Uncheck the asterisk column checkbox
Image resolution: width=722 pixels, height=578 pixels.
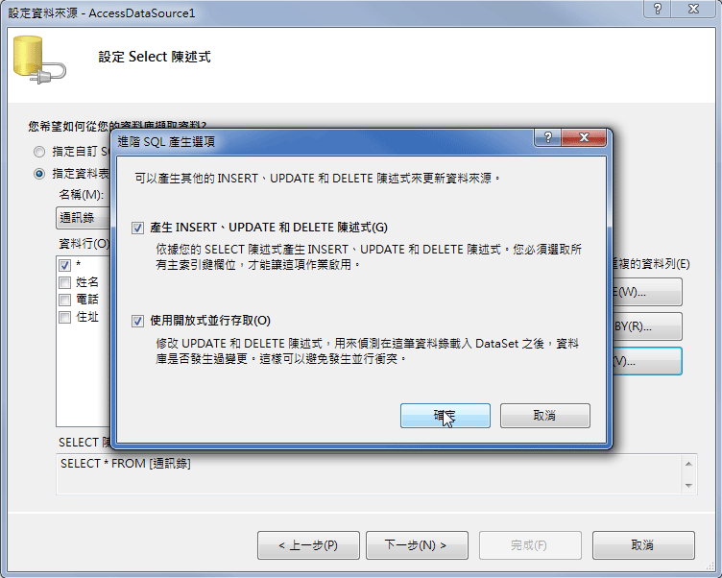pyautogui.click(x=65, y=265)
